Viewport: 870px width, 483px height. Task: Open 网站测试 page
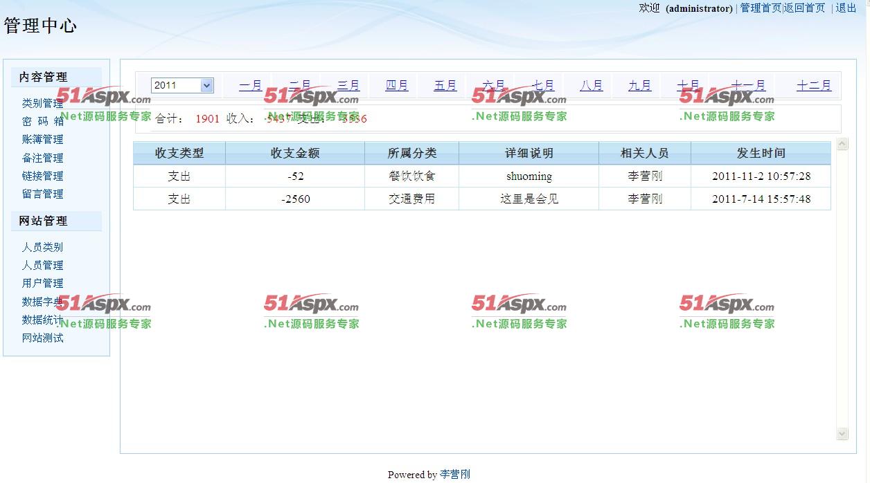[42, 338]
